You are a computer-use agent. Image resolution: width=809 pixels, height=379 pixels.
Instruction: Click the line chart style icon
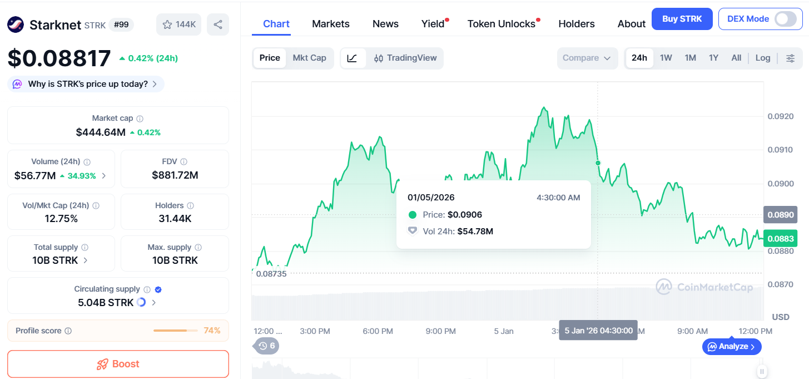pyautogui.click(x=353, y=58)
